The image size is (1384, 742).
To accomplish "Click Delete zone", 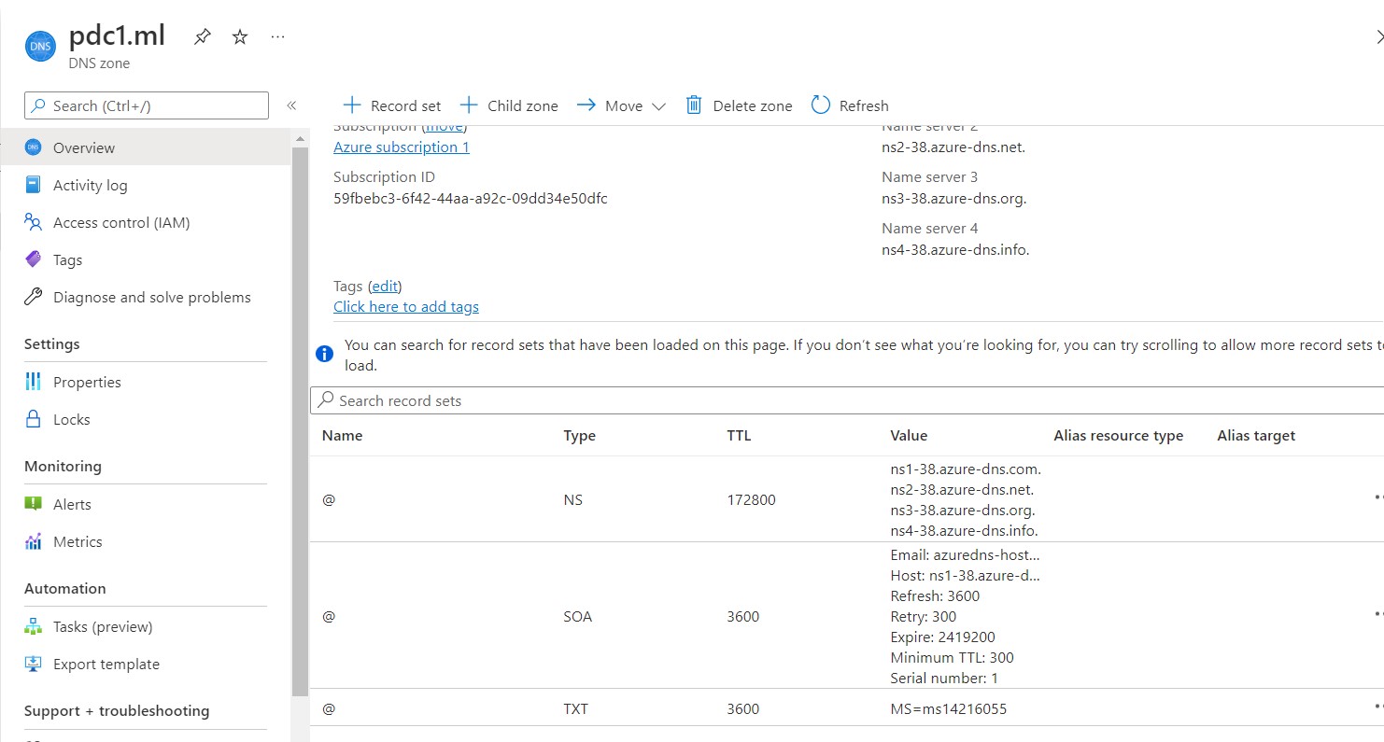I will (739, 105).
